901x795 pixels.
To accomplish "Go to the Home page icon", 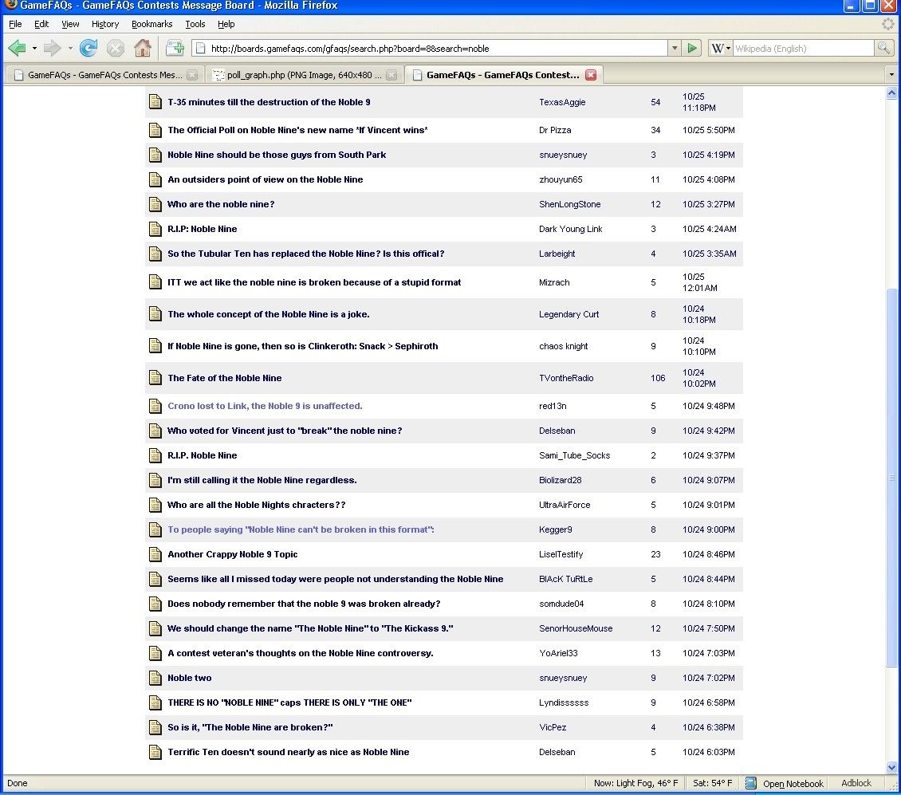I will pyautogui.click(x=143, y=49).
